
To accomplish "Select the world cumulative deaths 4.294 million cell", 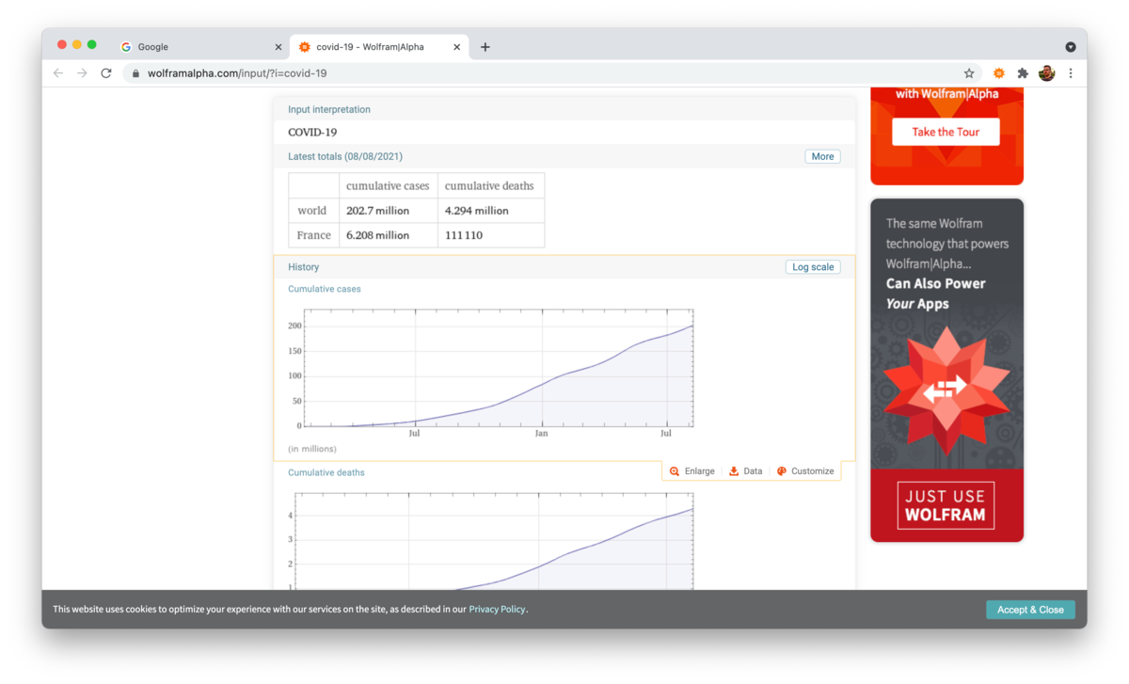I will (490, 211).
